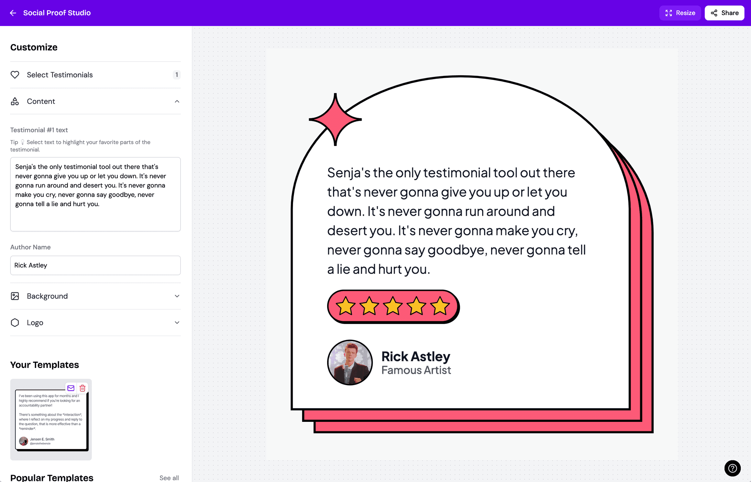The image size is (751, 482).
Task: Click the Share icon in the top bar
Action: pyautogui.click(x=714, y=12)
